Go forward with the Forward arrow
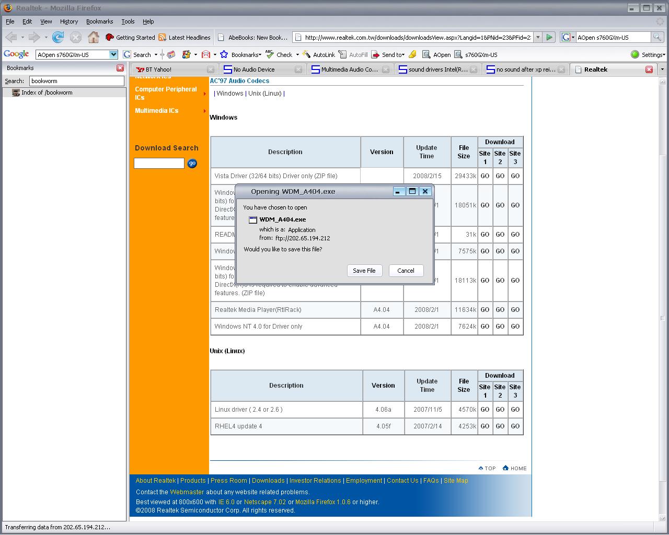 click(34, 37)
